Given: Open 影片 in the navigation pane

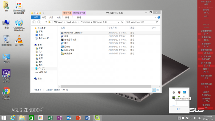Looking at the screenshot, I should [x=41, y=65].
